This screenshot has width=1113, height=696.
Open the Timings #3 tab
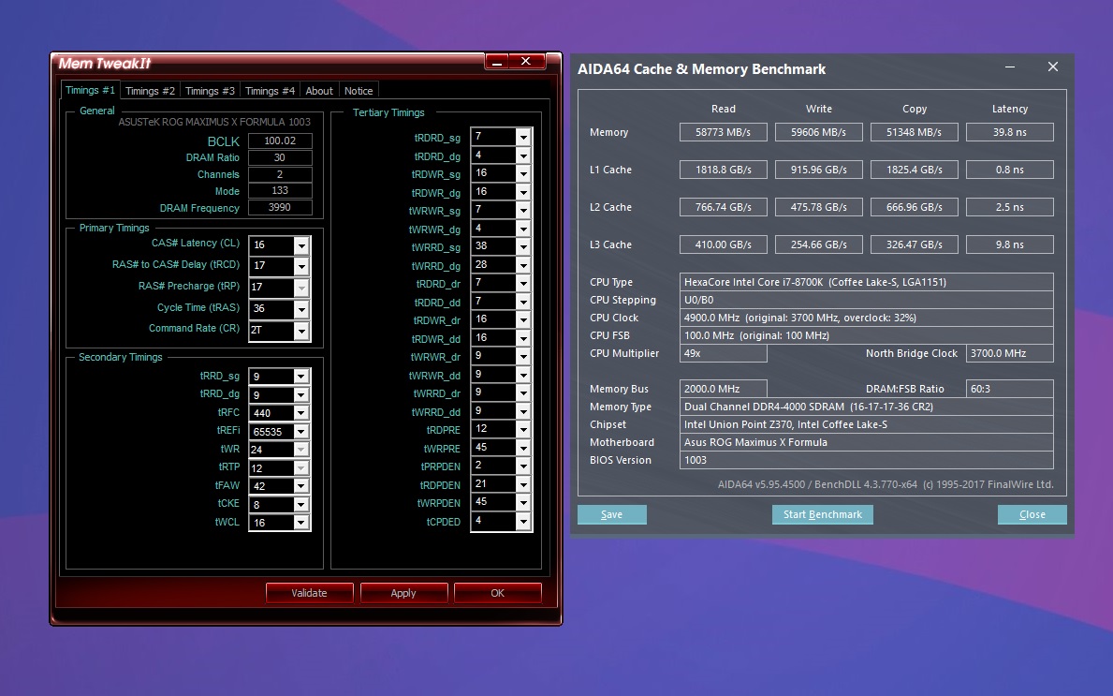tap(210, 91)
